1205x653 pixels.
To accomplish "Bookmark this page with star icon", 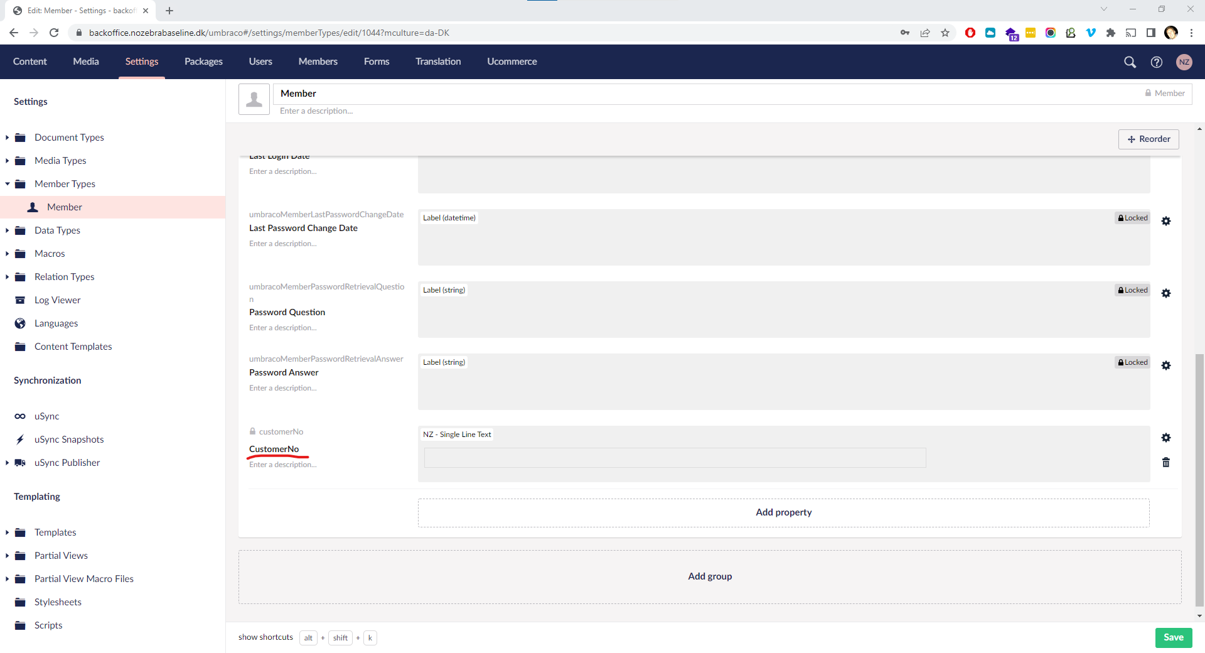I will [945, 33].
